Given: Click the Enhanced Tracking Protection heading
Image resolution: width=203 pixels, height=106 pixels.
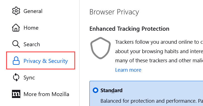Looking at the screenshot, I should tap(129, 29).
